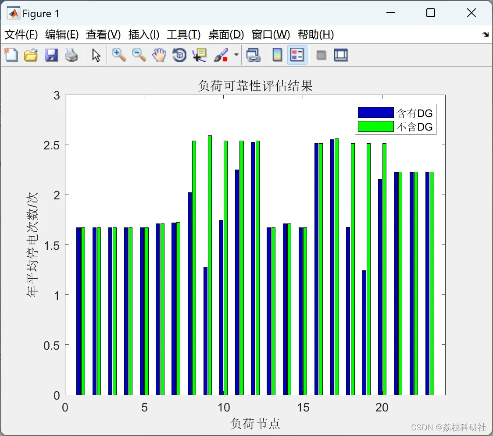Open the 文件(F) menu
The width and height of the screenshot is (493, 436).
(21, 34)
